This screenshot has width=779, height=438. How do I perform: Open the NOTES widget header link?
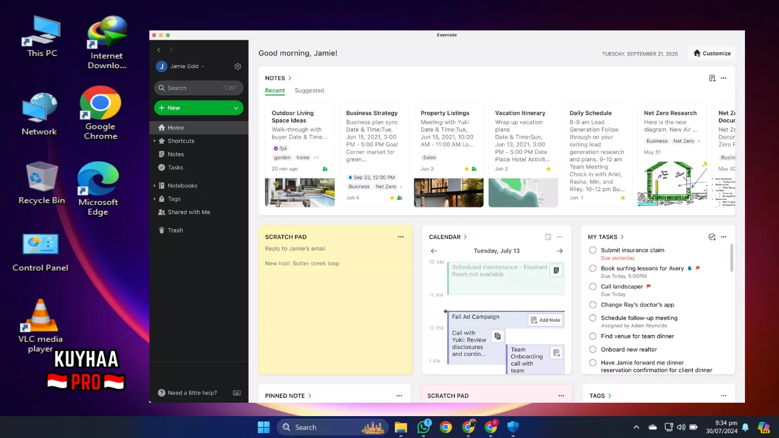click(278, 78)
